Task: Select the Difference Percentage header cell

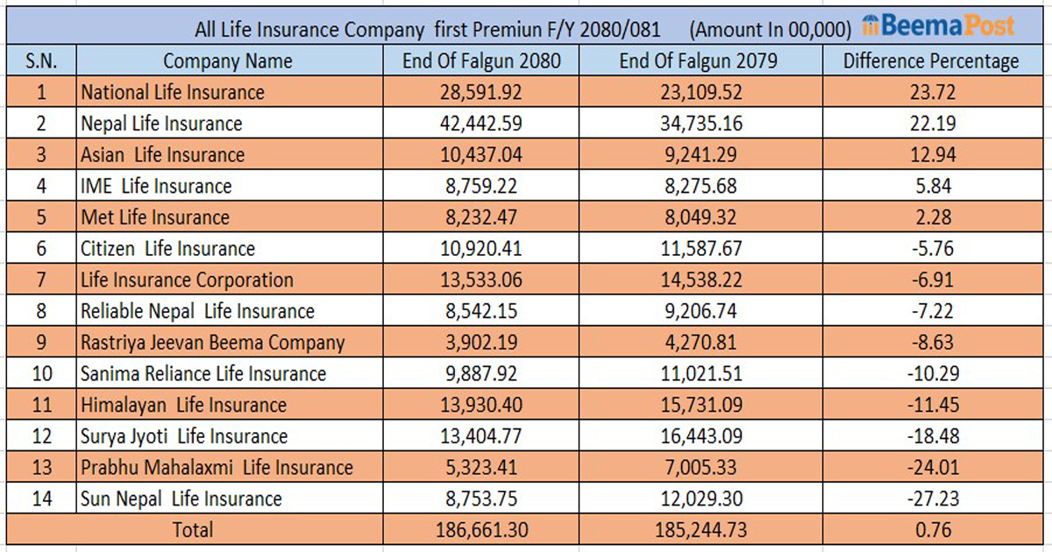Action: click(931, 61)
